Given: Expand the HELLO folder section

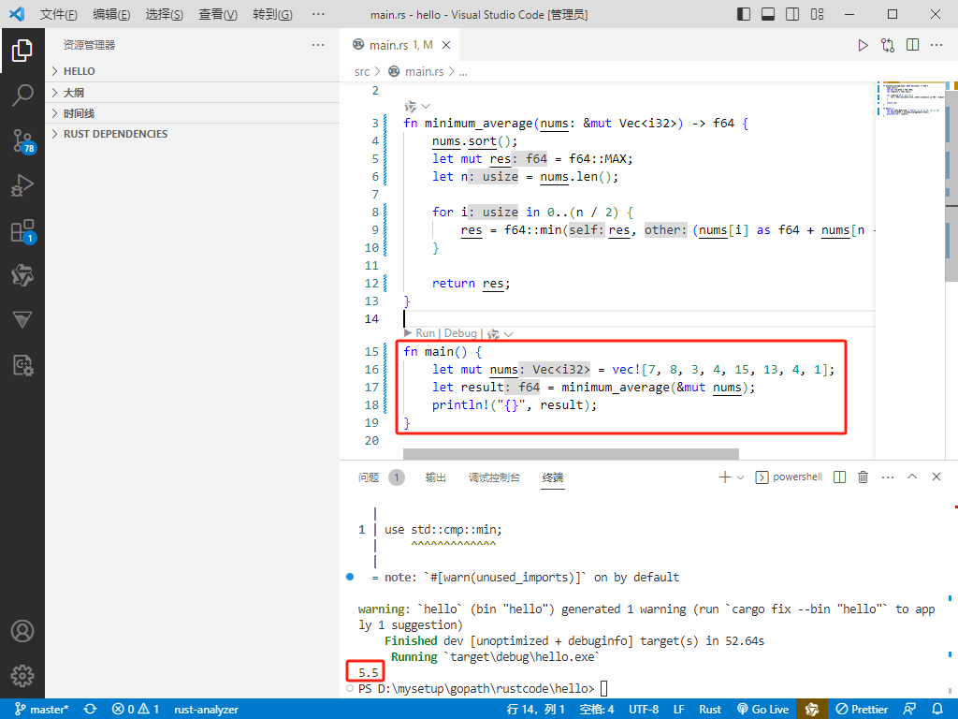Looking at the screenshot, I should click(x=193, y=71).
